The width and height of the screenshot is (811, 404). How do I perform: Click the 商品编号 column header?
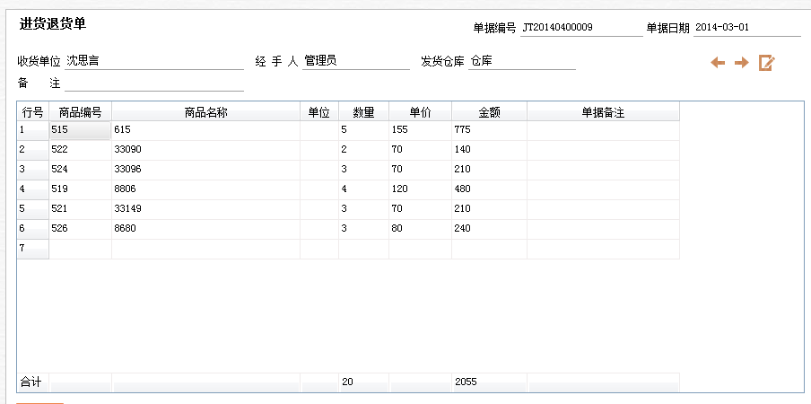point(80,111)
